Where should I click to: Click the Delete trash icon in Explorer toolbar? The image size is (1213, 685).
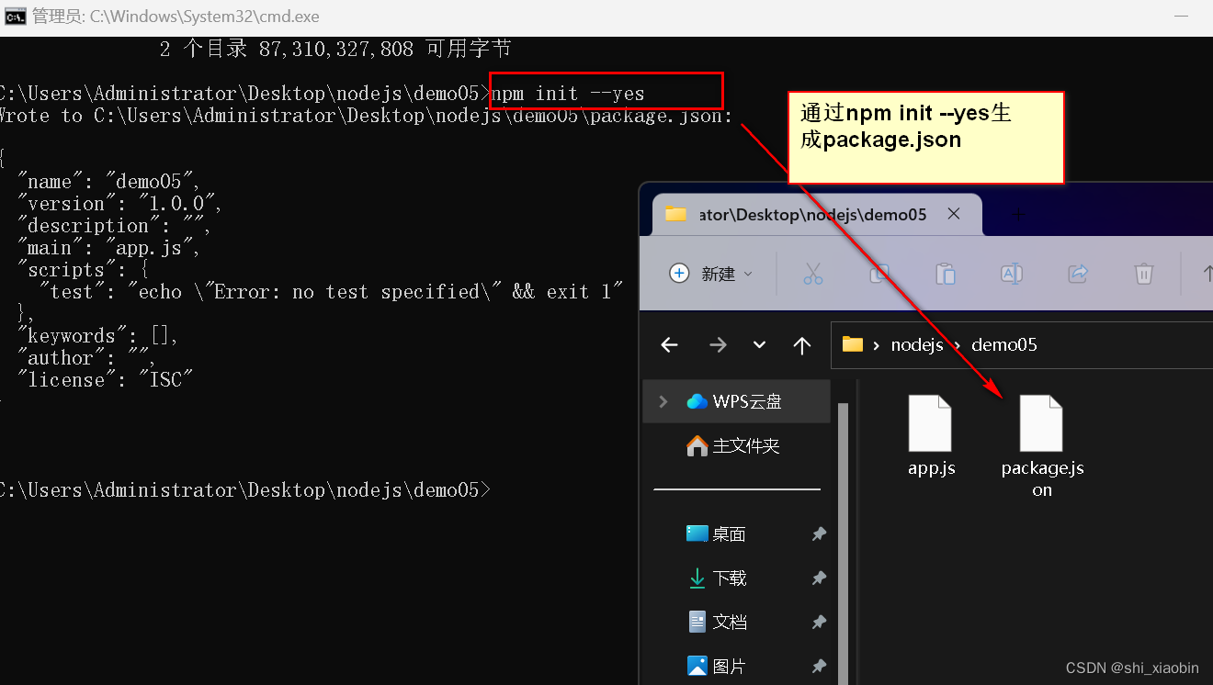(1144, 274)
